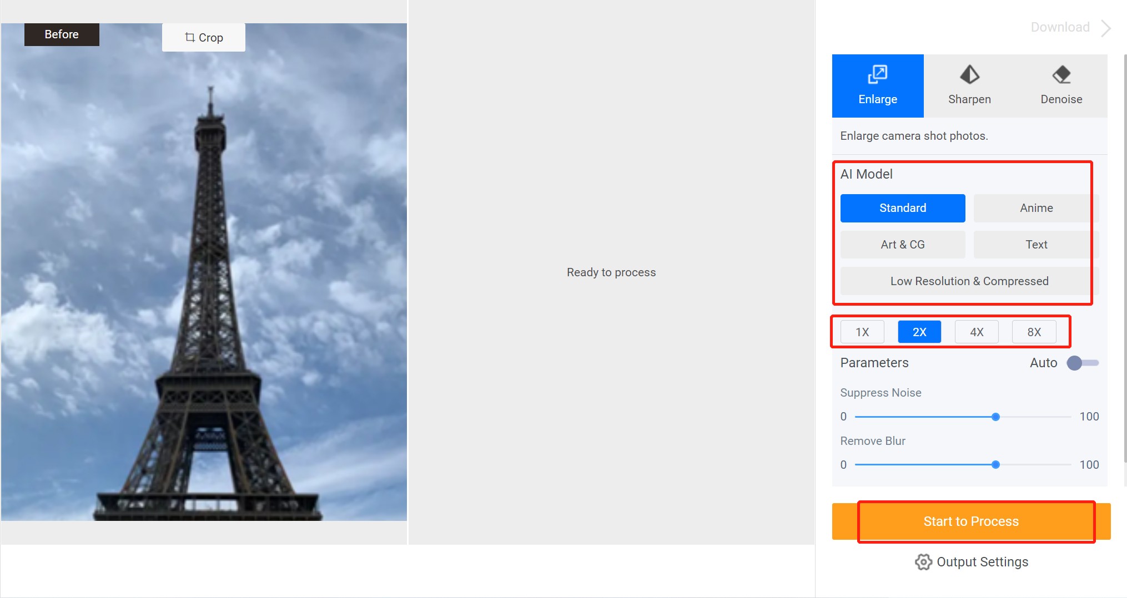Choose the Anime AI model
The height and width of the screenshot is (598, 1127).
pos(1036,208)
